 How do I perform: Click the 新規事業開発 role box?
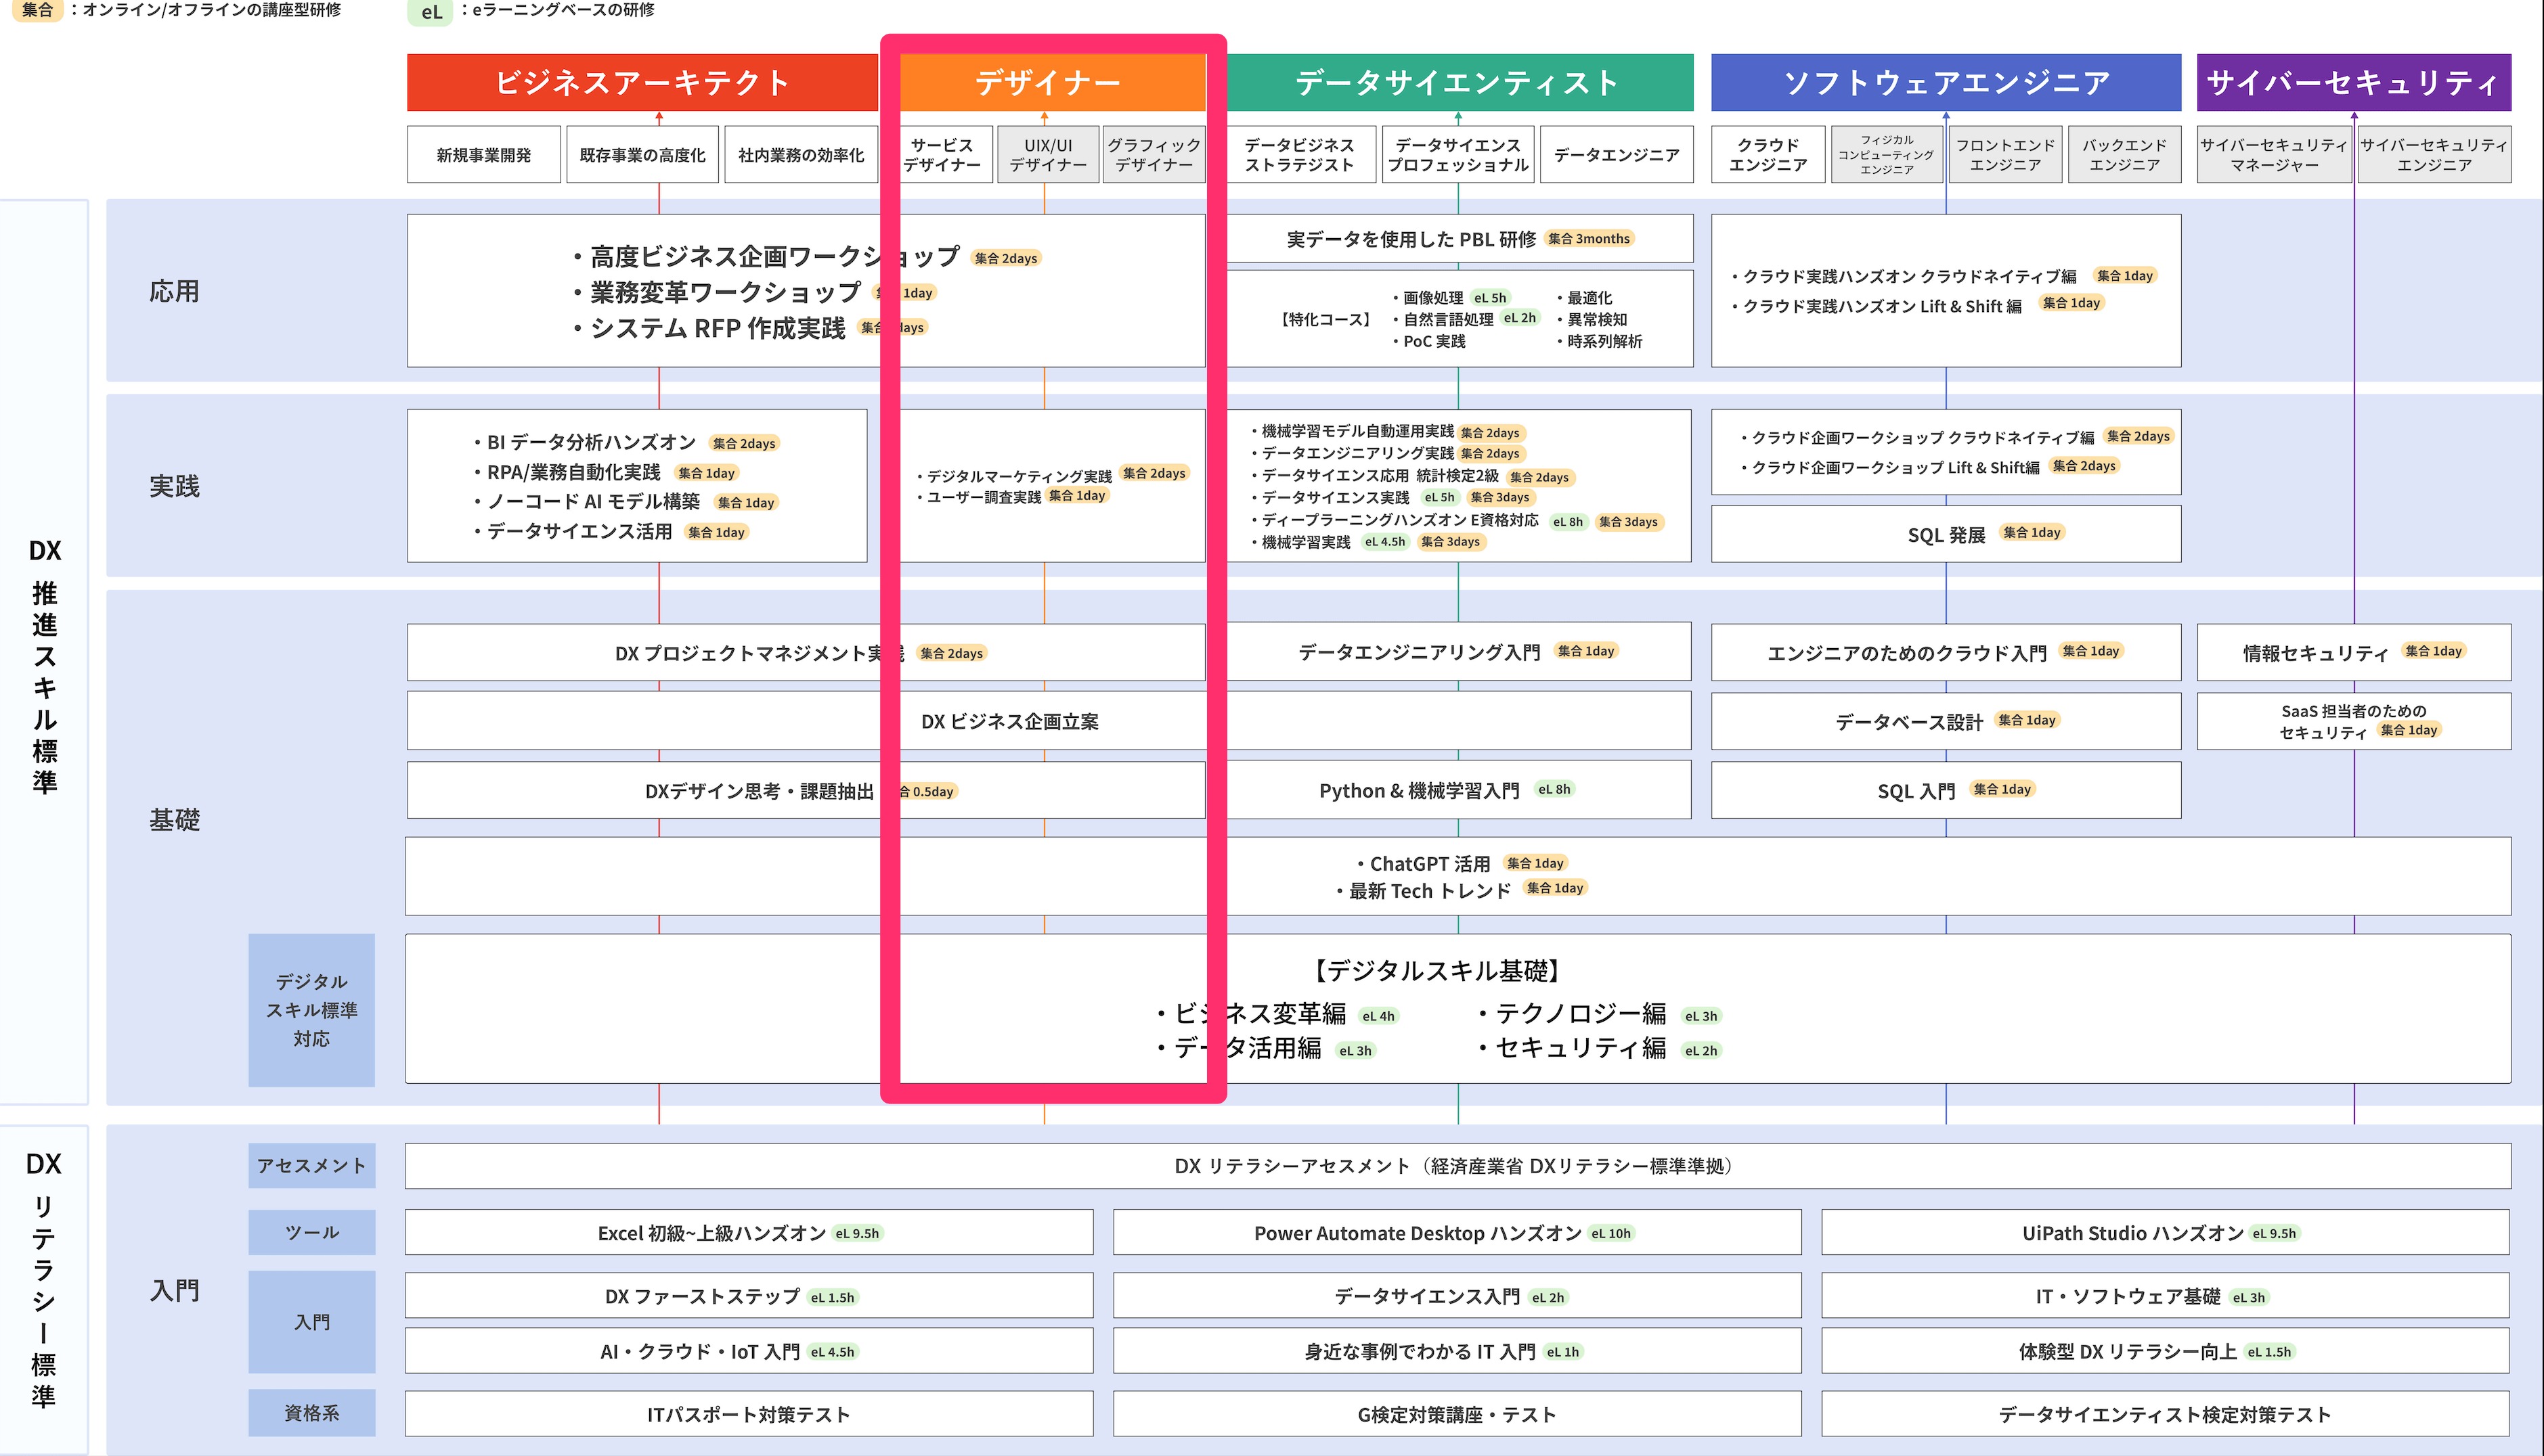pyautogui.click(x=483, y=155)
